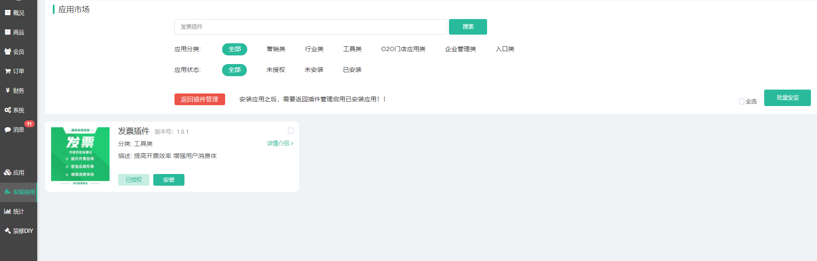The height and width of the screenshot is (261, 817).
Task: Expand 详情介绍 details link
Action: point(280,144)
